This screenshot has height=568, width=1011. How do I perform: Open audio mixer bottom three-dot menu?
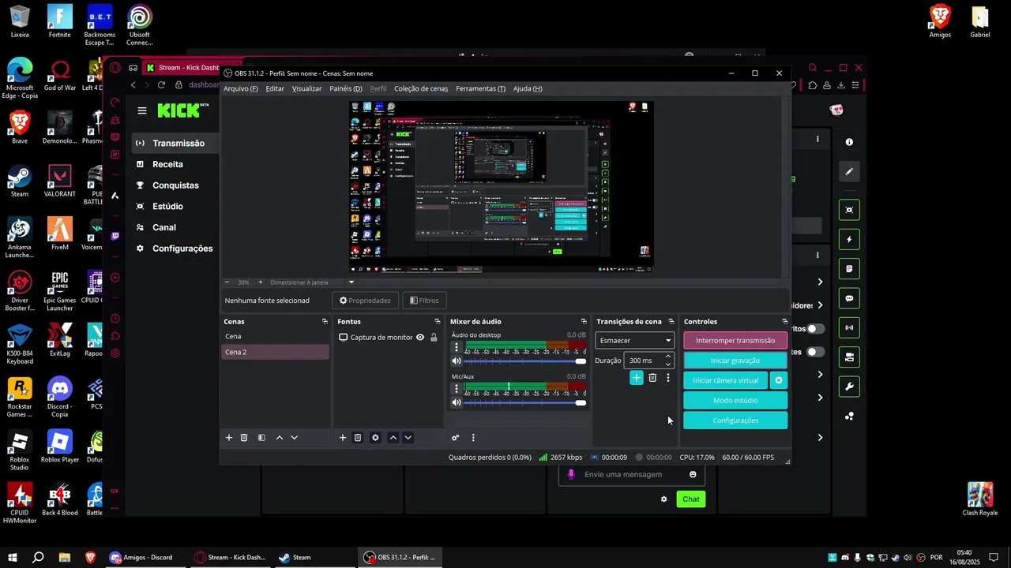click(x=473, y=438)
